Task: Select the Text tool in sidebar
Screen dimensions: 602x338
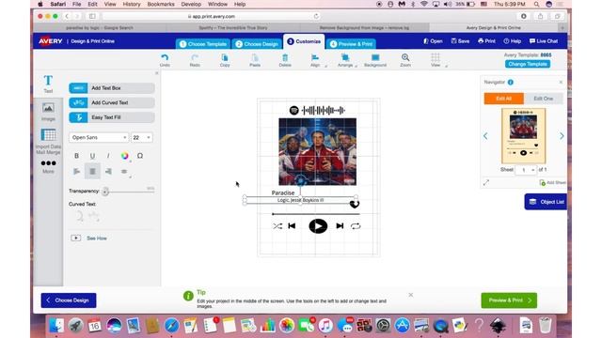Action: click(x=48, y=84)
